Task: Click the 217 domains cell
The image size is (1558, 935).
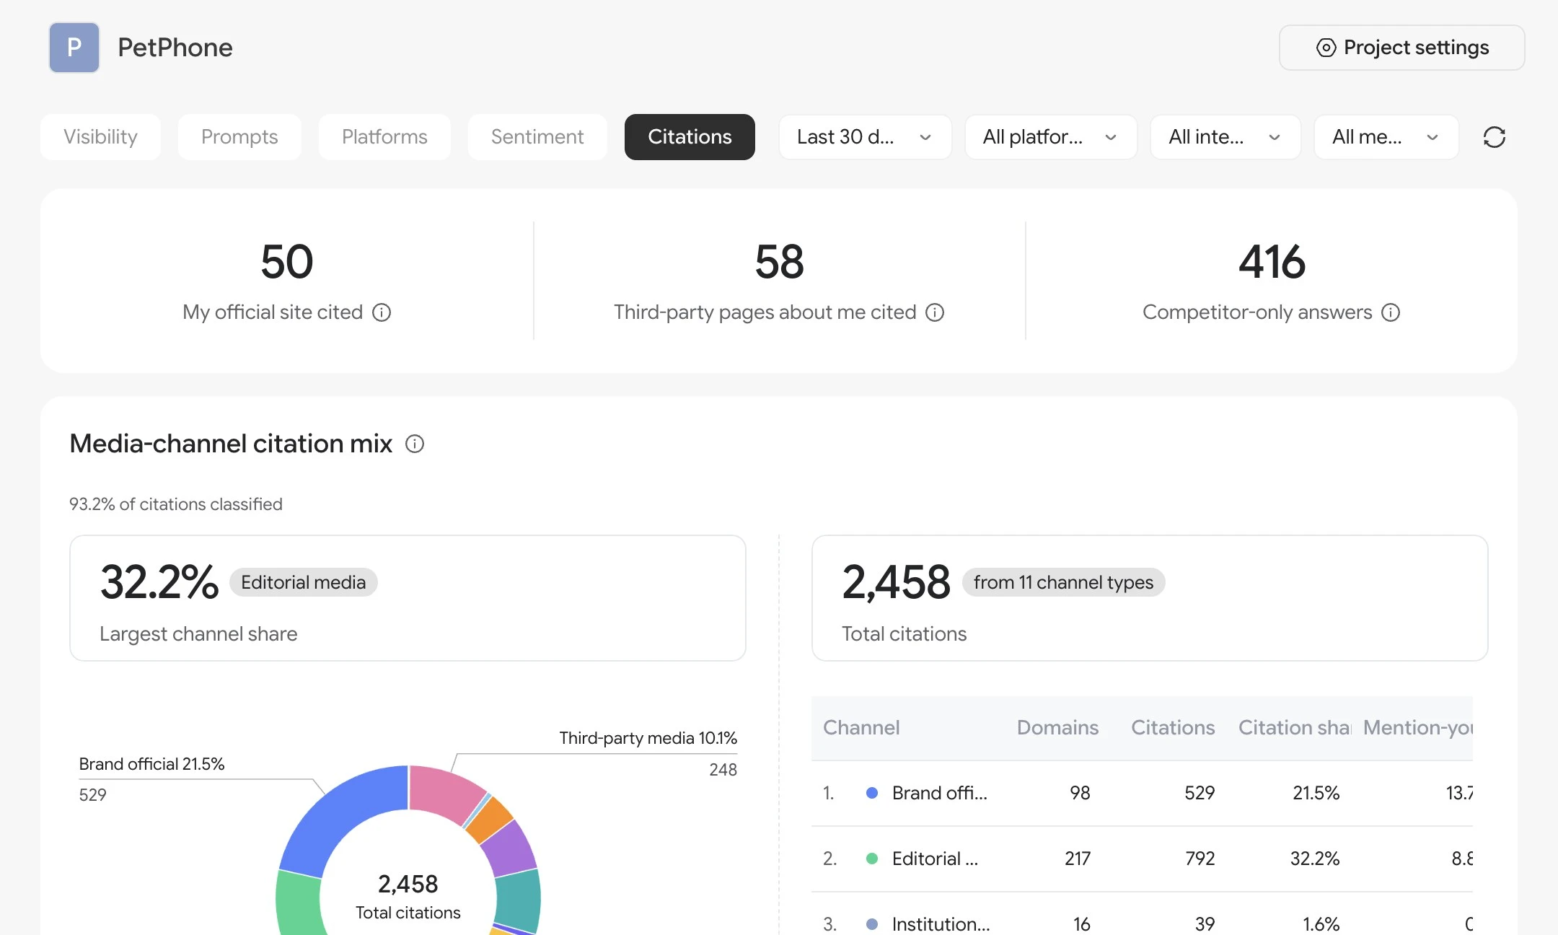Action: pyautogui.click(x=1078, y=859)
